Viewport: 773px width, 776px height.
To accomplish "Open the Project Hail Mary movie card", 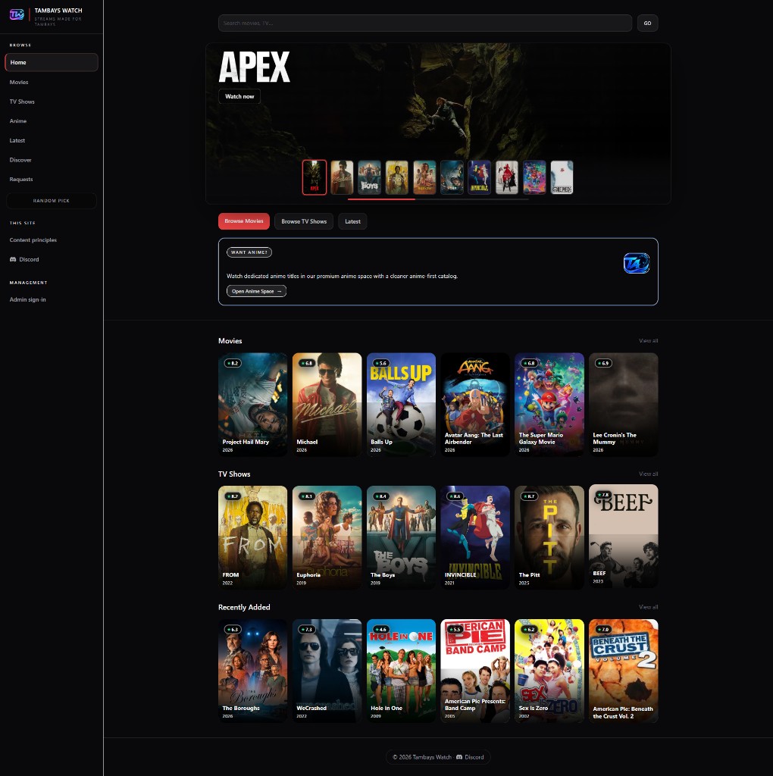I will click(253, 405).
